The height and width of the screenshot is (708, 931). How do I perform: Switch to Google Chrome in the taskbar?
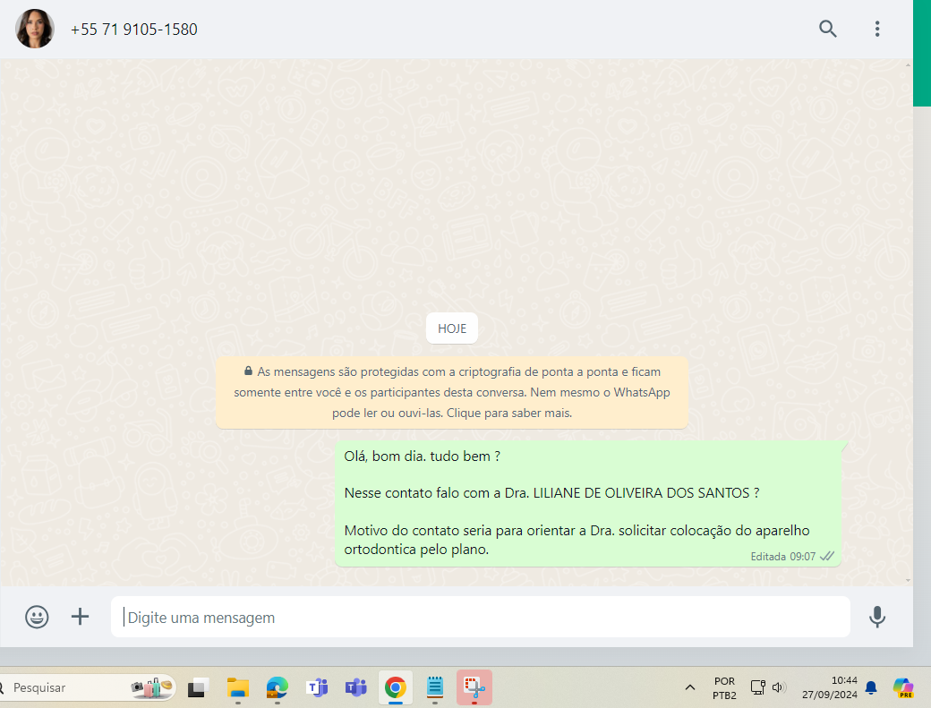(396, 687)
